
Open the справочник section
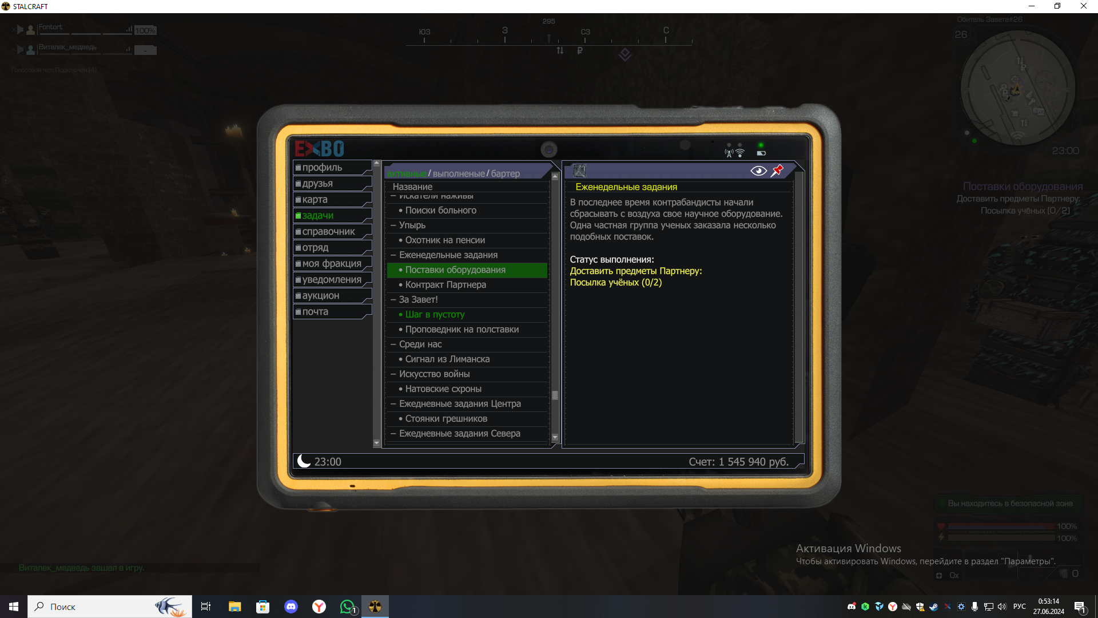click(332, 231)
